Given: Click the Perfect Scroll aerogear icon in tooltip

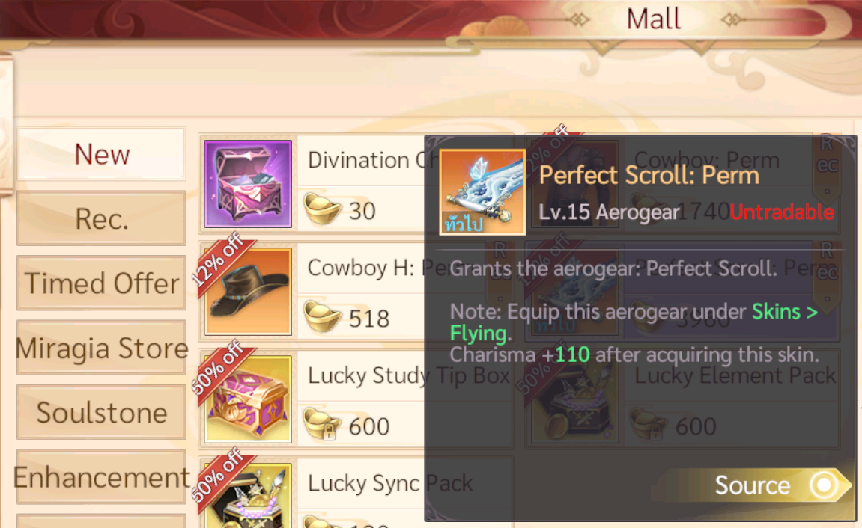Looking at the screenshot, I should [482, 192].
